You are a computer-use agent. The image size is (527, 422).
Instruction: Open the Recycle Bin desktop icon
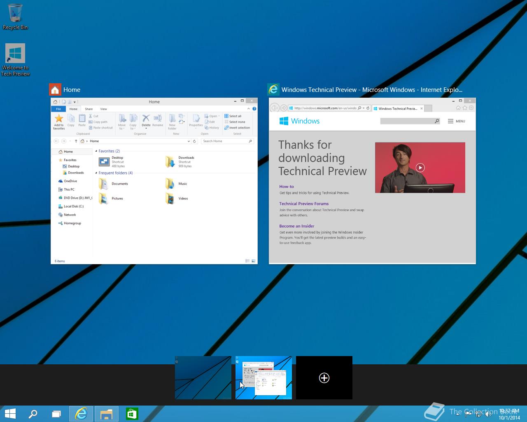(x=15, y=16)
